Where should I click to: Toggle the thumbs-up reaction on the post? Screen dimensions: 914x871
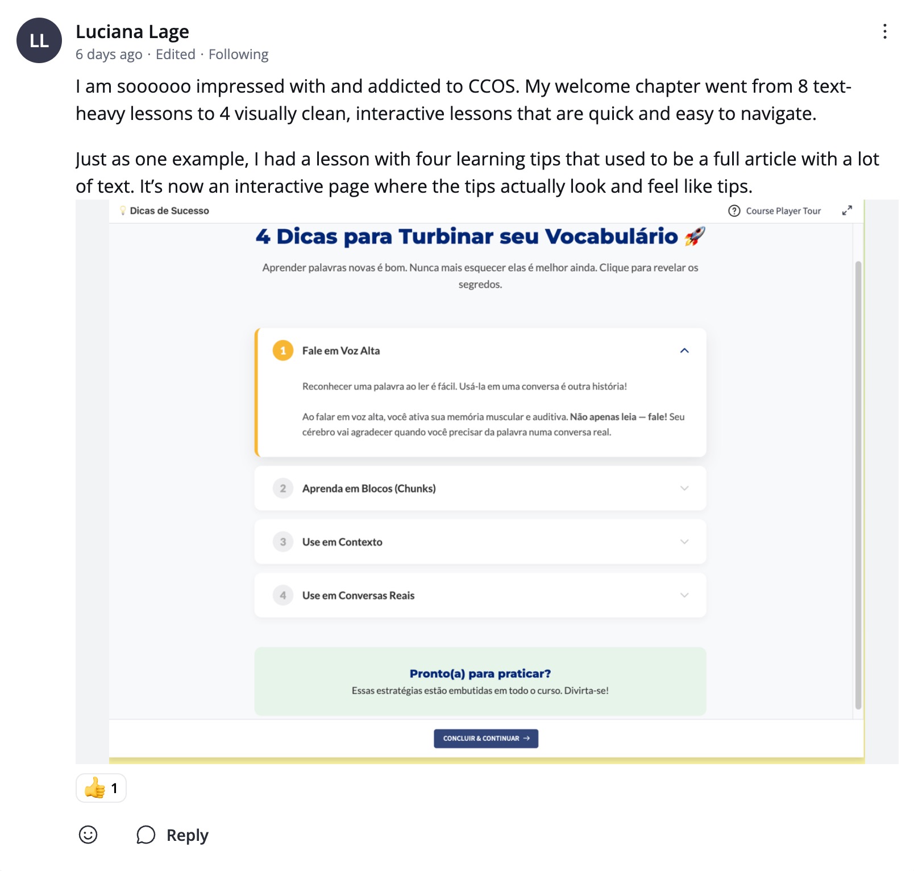(x=101, y=789)
